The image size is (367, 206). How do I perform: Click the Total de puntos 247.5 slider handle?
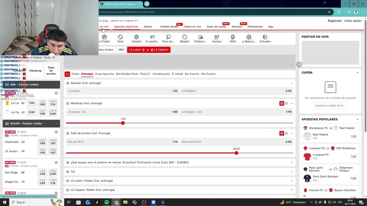point(236,153)
